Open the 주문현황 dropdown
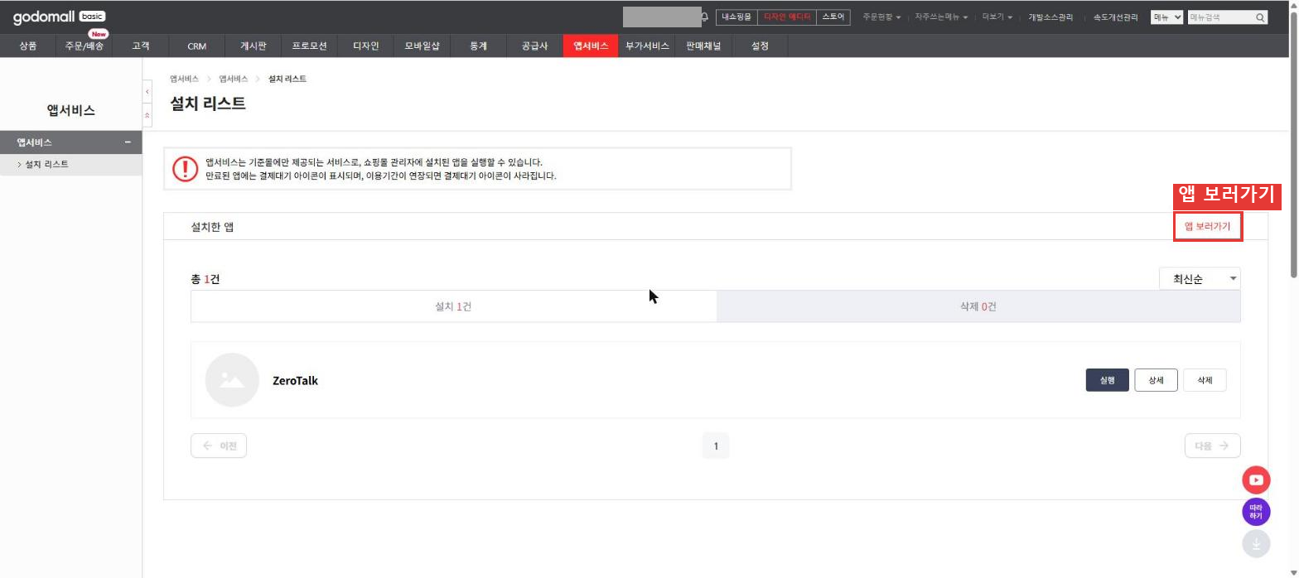This screenshot has height=578, width=1299. 881,17
